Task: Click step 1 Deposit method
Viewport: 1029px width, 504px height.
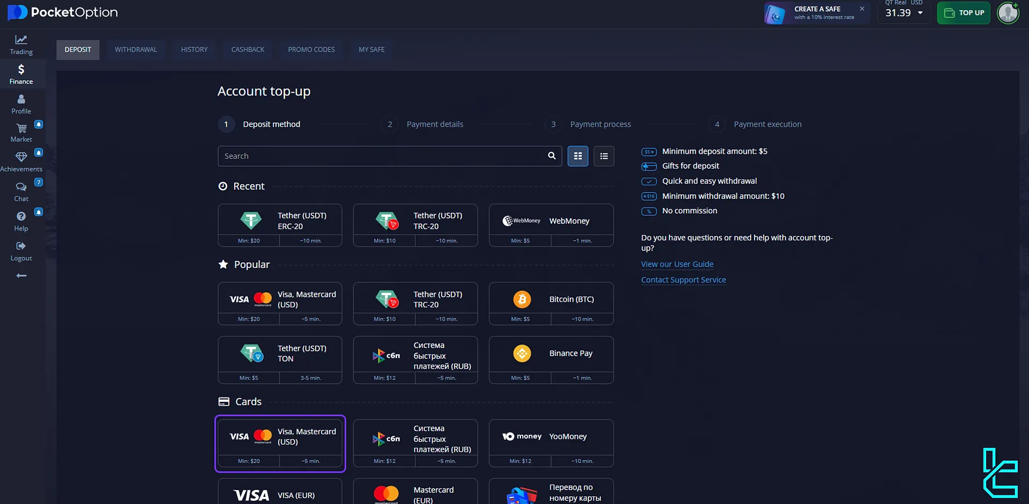Action: (x=259, y=124)
